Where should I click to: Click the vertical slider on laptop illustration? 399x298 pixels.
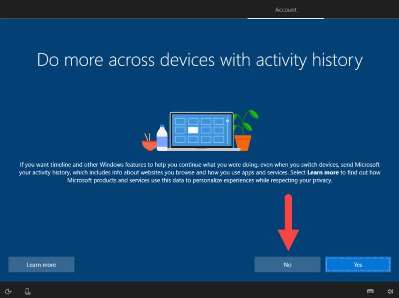[228, 130]
